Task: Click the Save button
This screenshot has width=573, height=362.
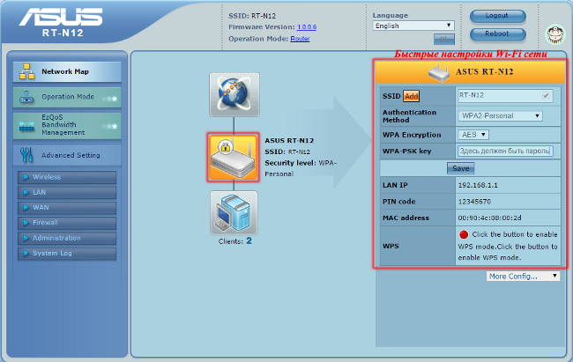Action: [x=461, y=168]
